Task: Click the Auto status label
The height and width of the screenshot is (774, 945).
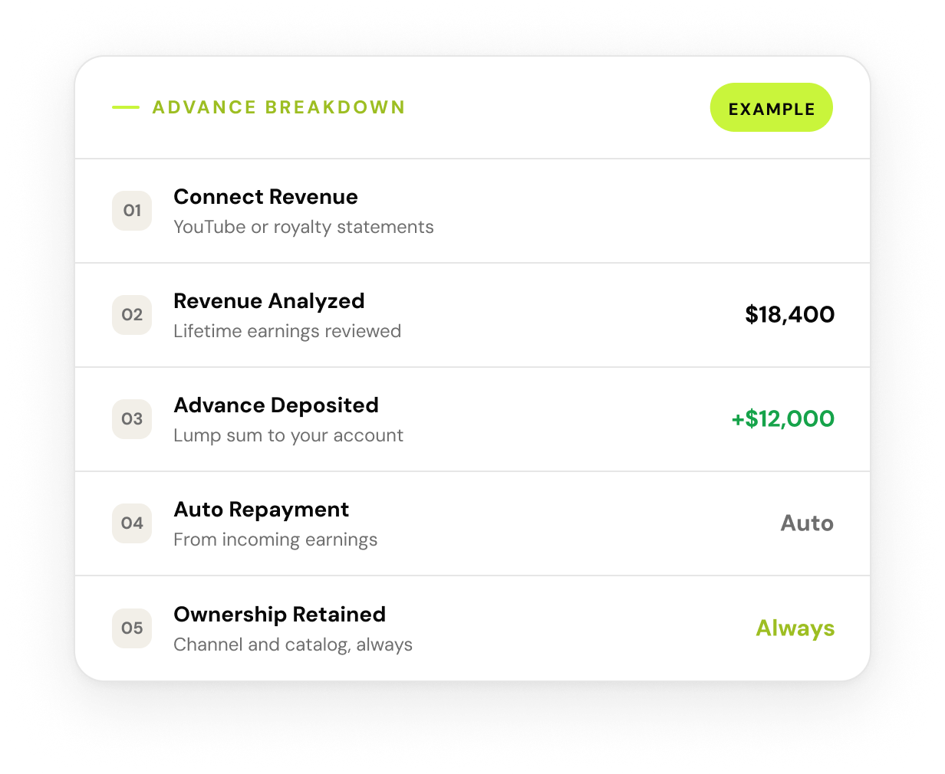Action: click(x=806, y=523)
